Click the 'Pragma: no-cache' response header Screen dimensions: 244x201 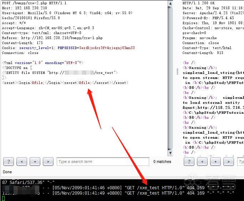coord(199,38)
